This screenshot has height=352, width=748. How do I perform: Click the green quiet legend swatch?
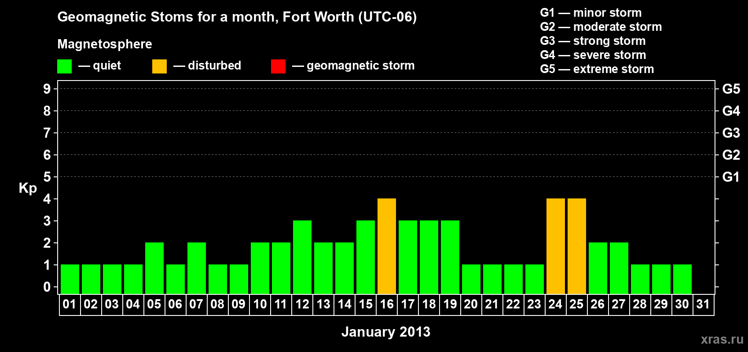(x=64, y=66)
